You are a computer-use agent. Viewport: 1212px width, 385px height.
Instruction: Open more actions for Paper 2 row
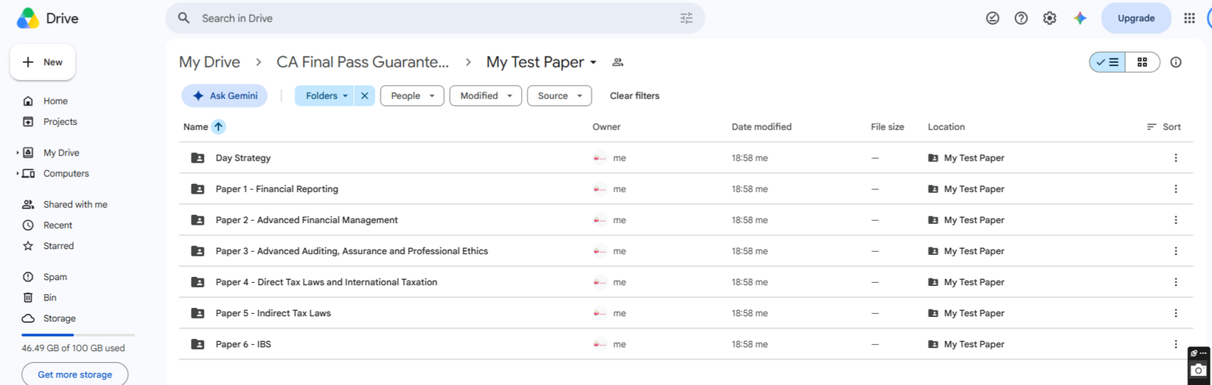tap(1176, 220)
